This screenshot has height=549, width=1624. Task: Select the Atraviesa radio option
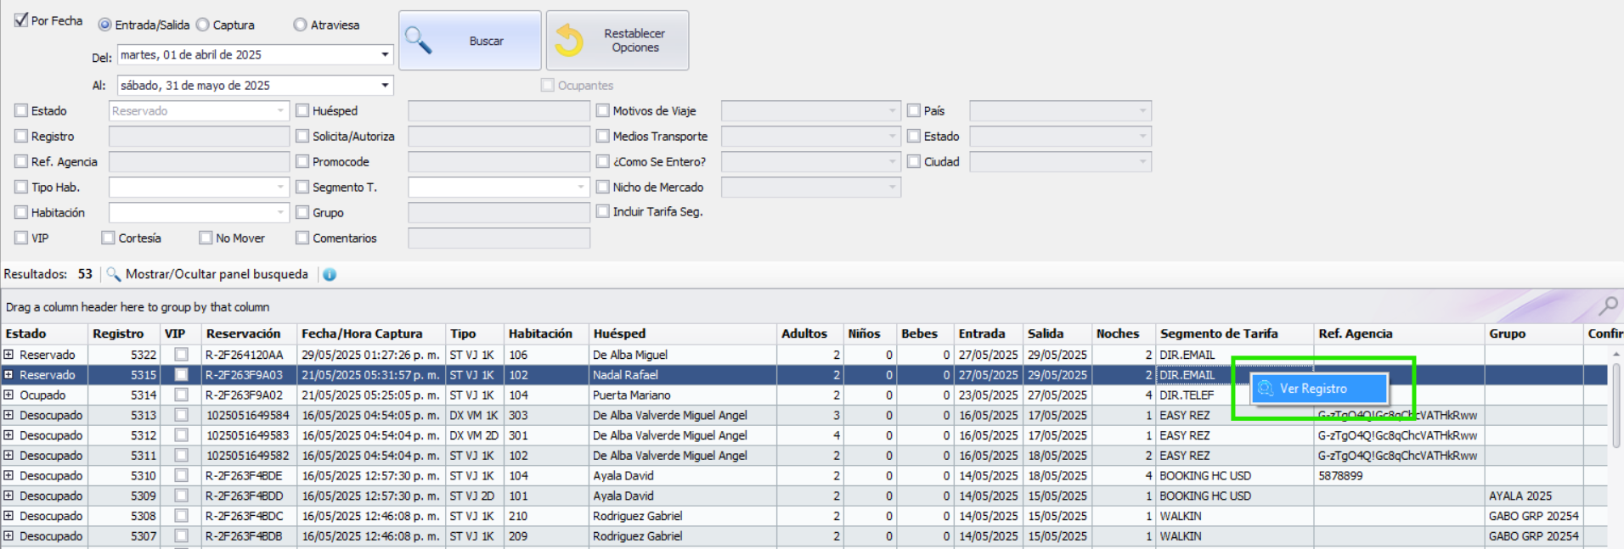click(301, 25)
